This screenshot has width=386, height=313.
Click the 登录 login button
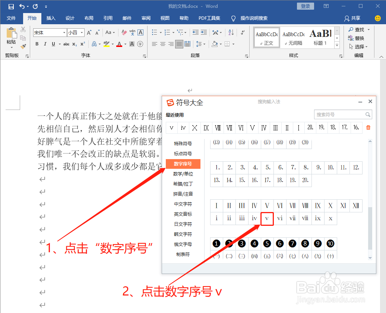[306, 6]
